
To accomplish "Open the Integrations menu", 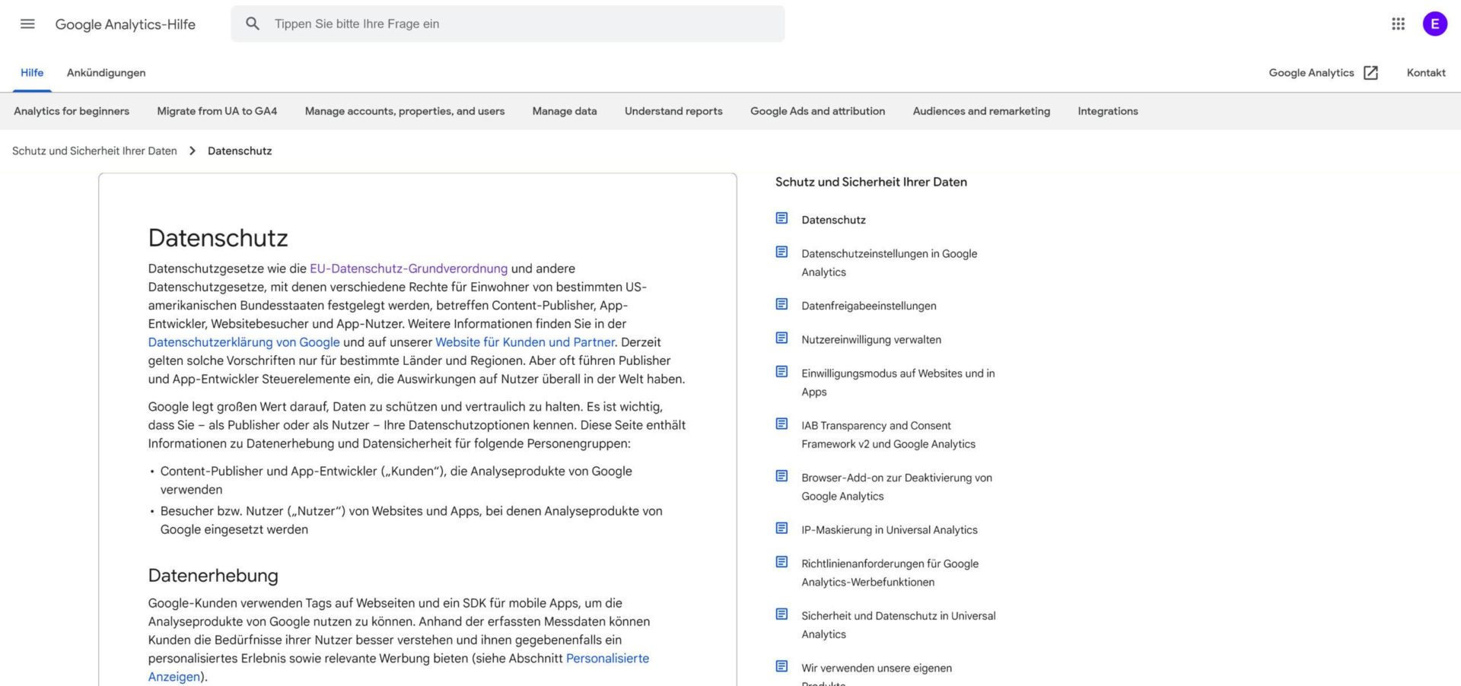I will pyautogui.click(x=1107, y=111).
